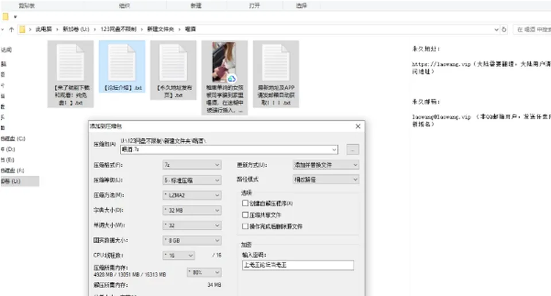Viewport: 551px width, 296px height.
Task: Click the archive name field showing .7z
Action: (229, 150)
